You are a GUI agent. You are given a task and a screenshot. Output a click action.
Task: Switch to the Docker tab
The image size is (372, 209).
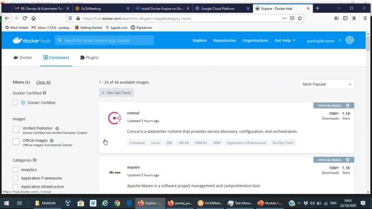23,57
